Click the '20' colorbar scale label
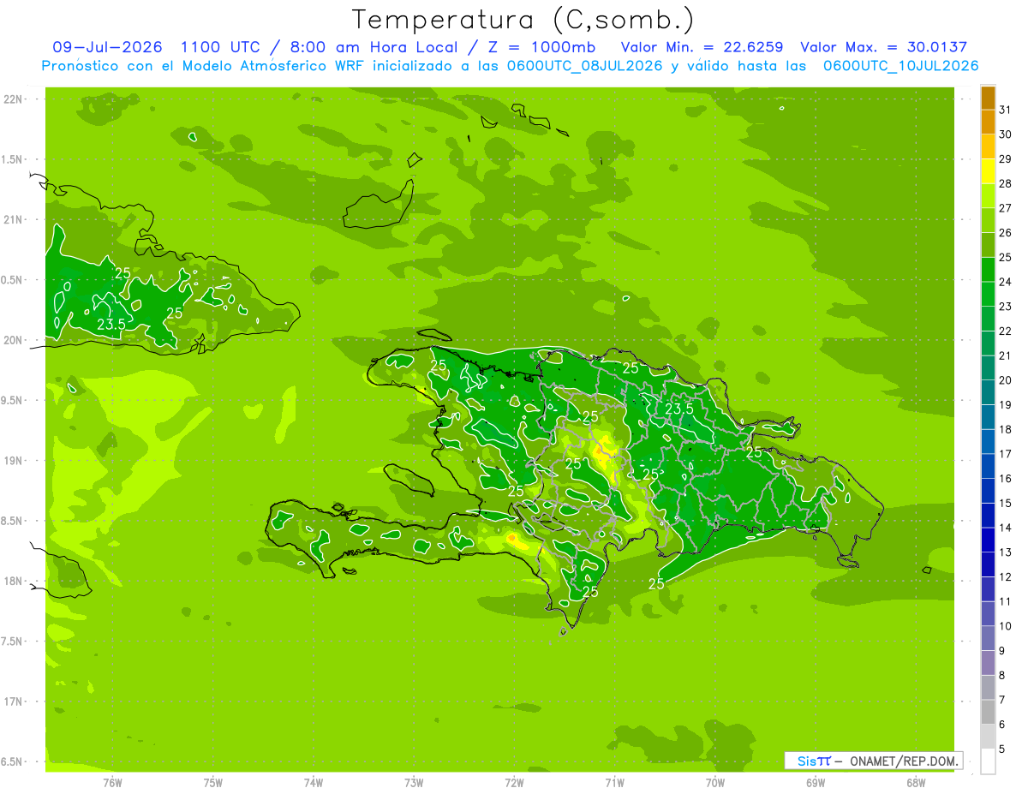1028x794 pixels. click(1006, 380)
